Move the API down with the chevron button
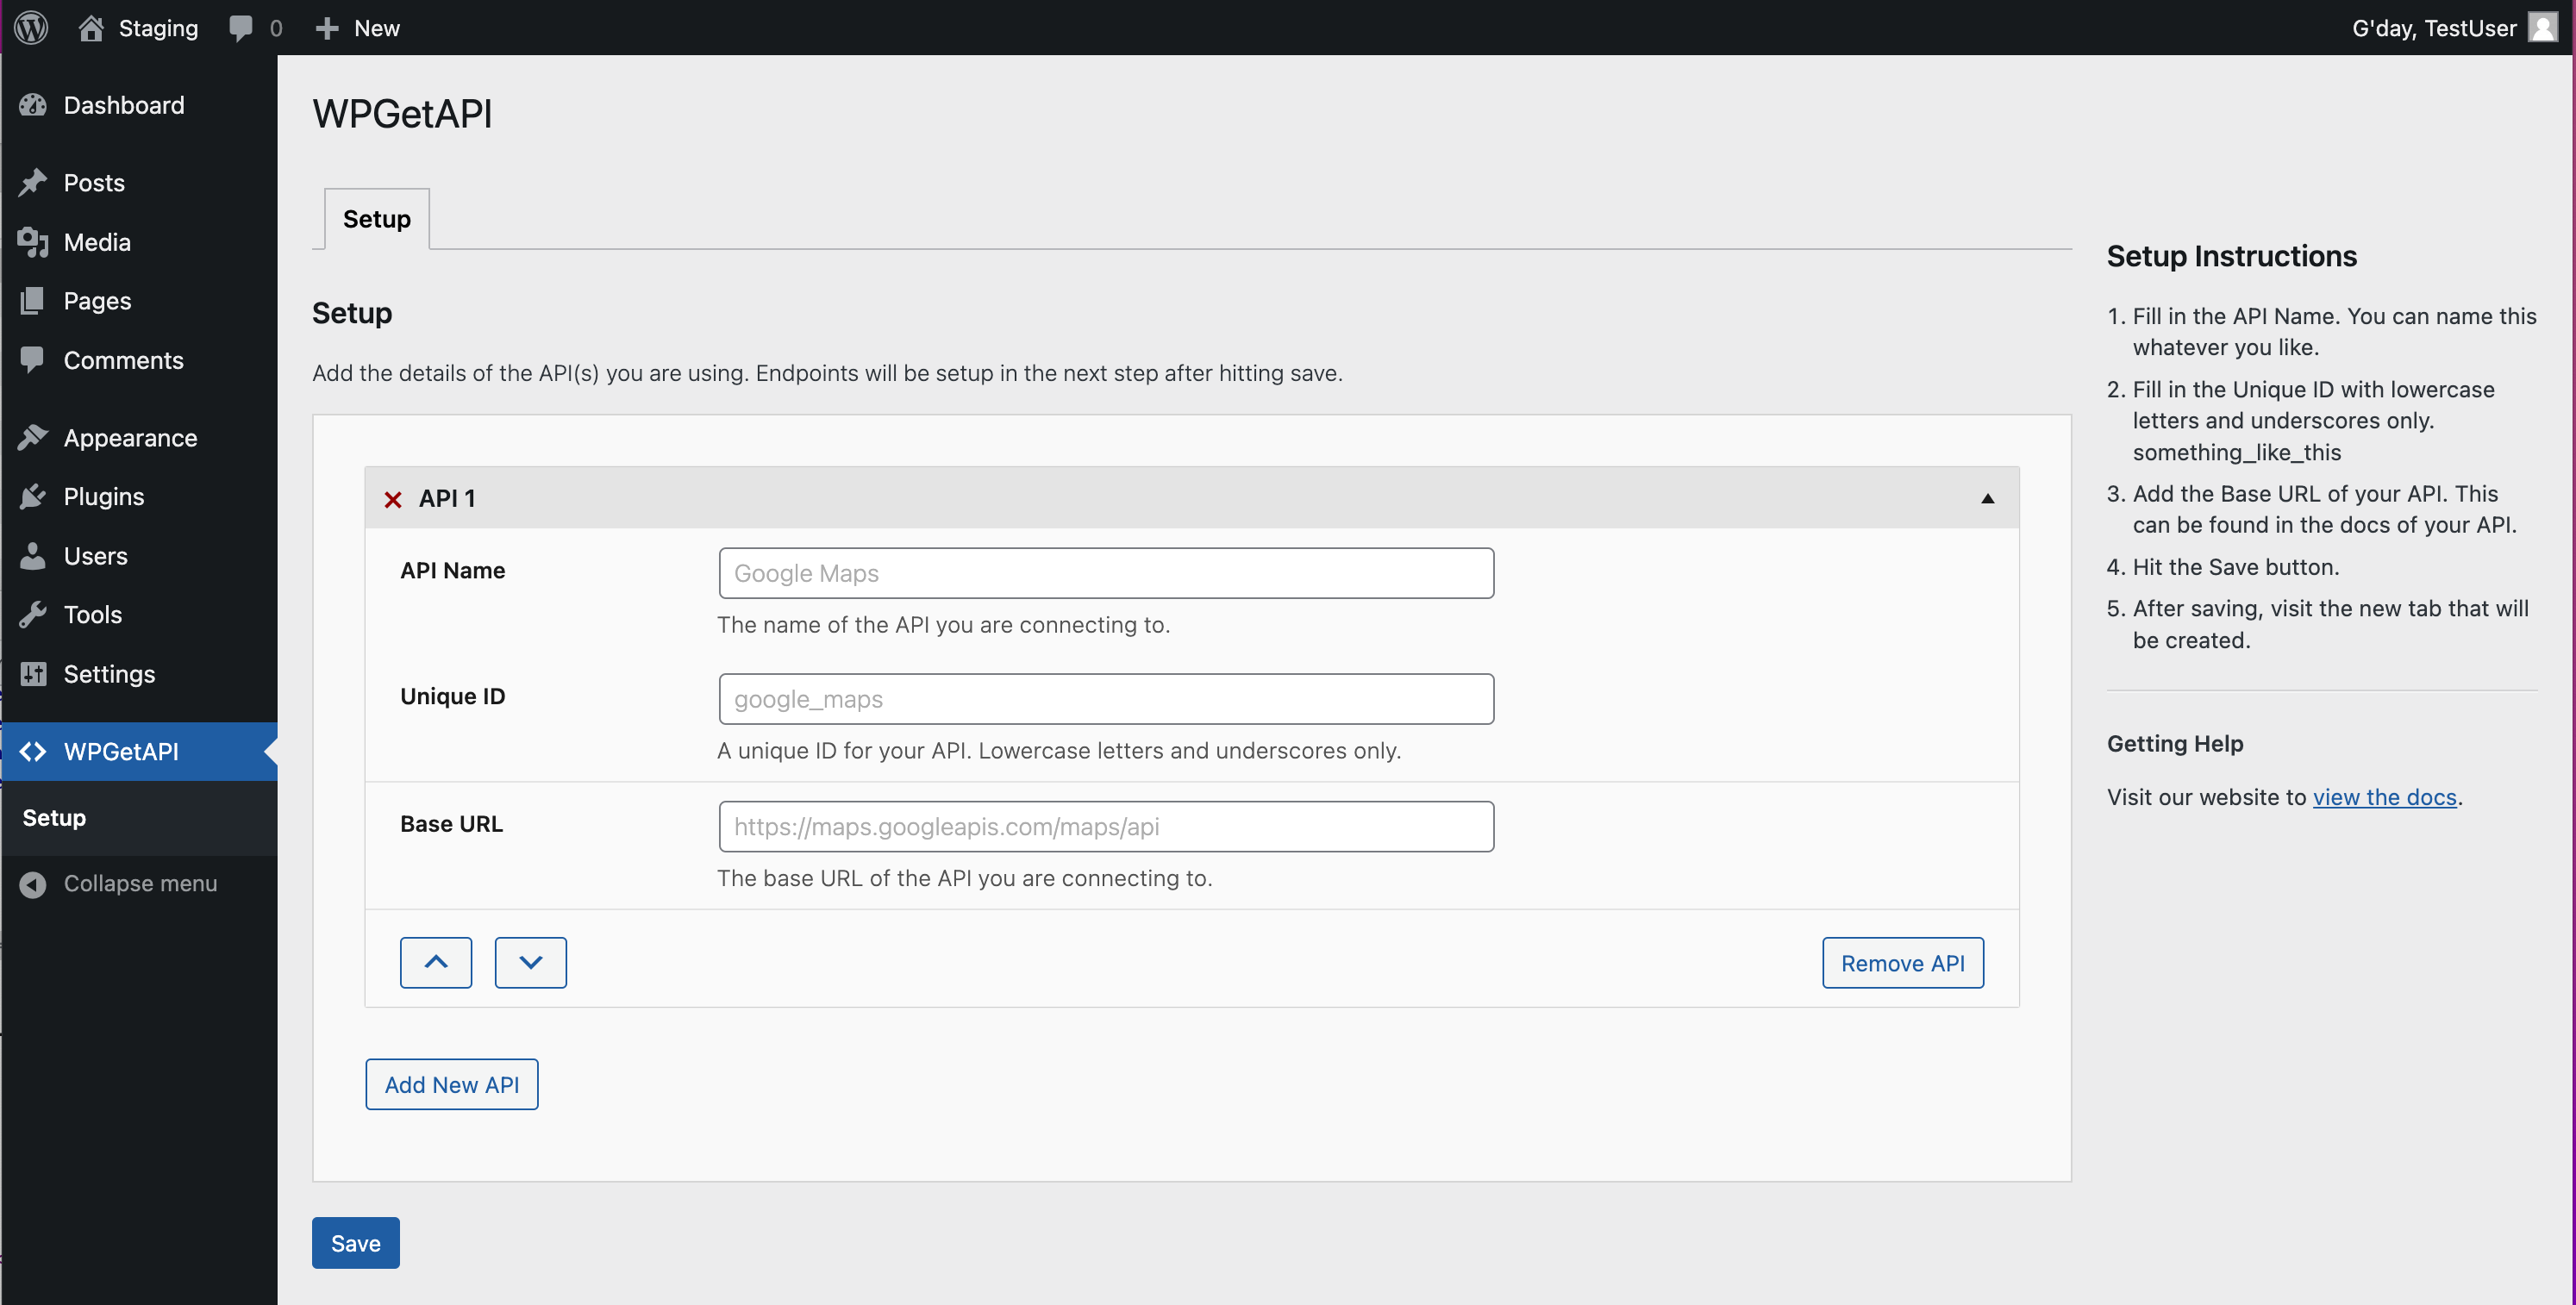The image size is (2576, 1305). pos(531,962)
